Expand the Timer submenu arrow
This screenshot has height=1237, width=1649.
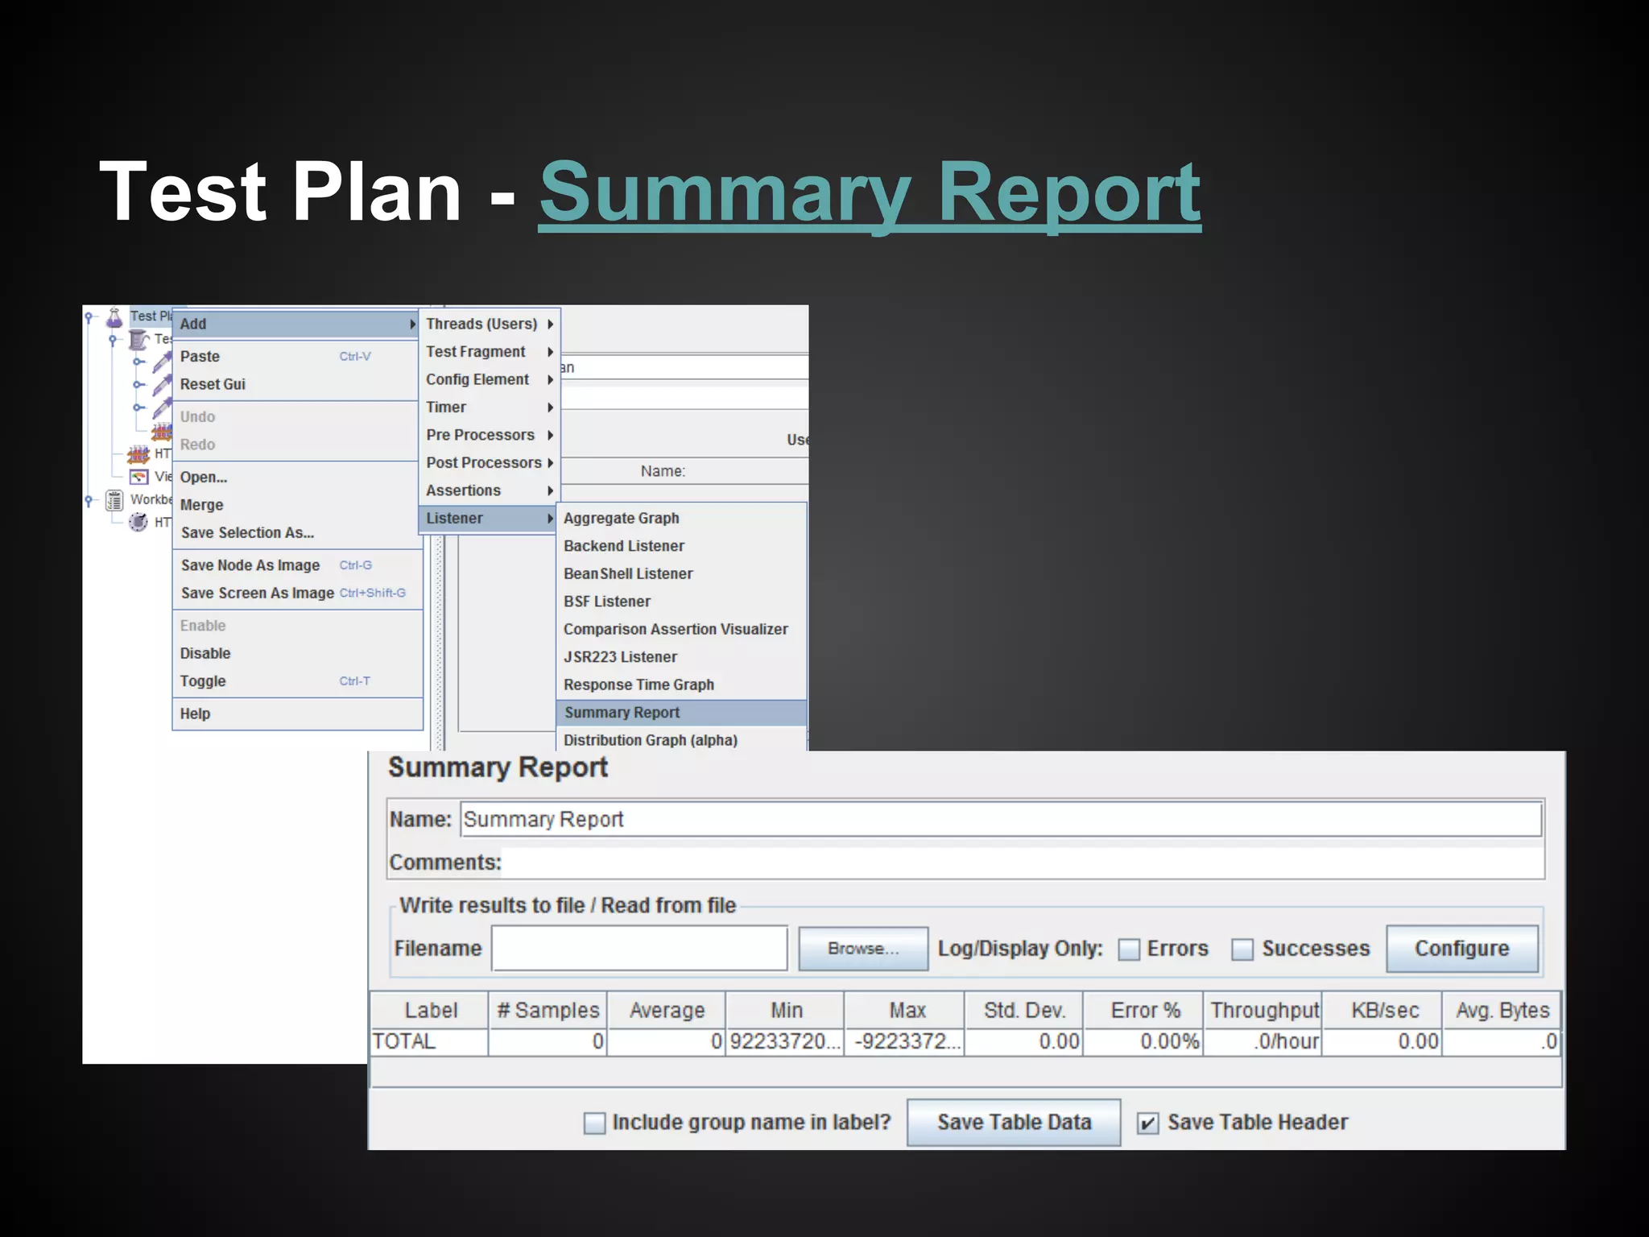click(x=550, y=408)
